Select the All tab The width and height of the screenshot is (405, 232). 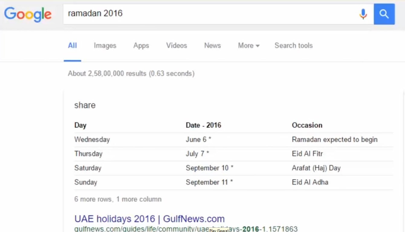click(72, 46)
